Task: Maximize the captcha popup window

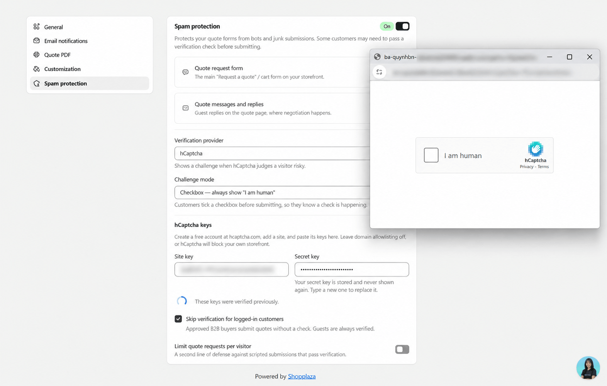Action: [x=569, y=57]
